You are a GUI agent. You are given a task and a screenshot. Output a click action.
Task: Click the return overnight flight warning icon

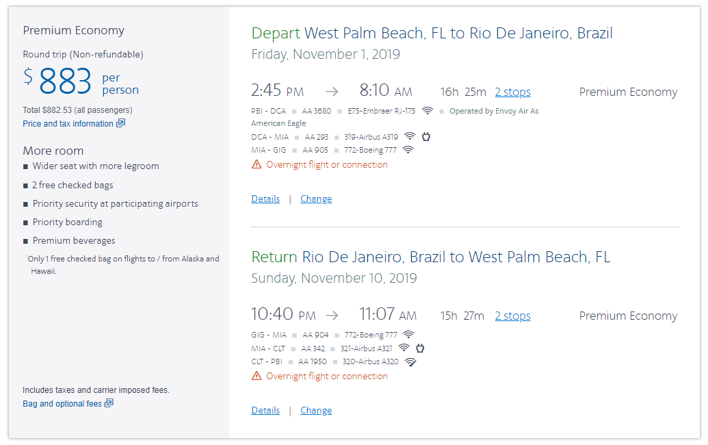257,376
